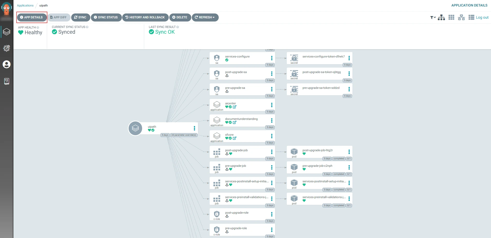Switch to pods grid view icon
The width and height of the screenshot is (491, 238).
[x=451, y=17]
